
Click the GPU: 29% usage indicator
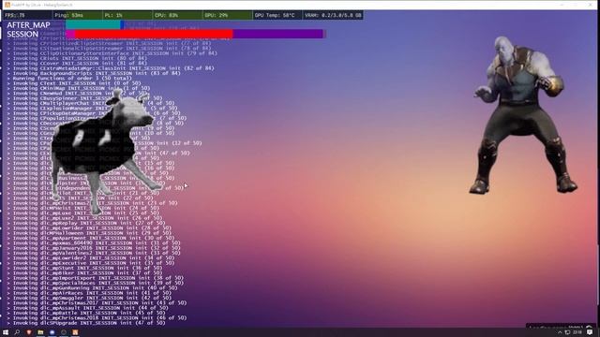pyautogui.click(x=227, y=15)
